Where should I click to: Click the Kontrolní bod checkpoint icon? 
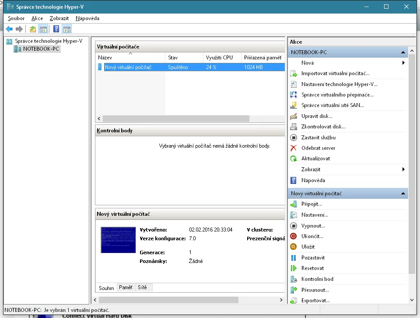[x=294, y=279]
